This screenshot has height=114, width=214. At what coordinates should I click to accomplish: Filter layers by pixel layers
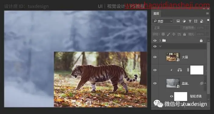point(178,21)
